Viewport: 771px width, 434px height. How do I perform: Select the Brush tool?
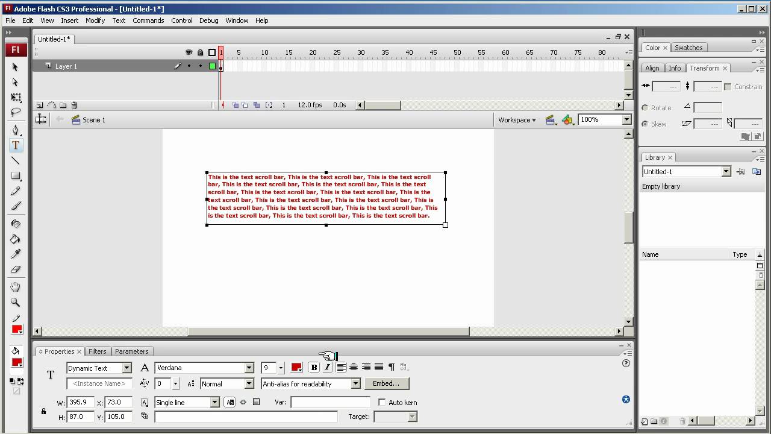16,206
